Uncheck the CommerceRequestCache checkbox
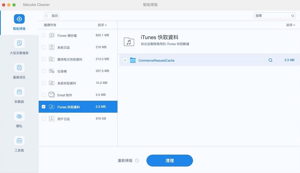 click(x=125, y=60)
